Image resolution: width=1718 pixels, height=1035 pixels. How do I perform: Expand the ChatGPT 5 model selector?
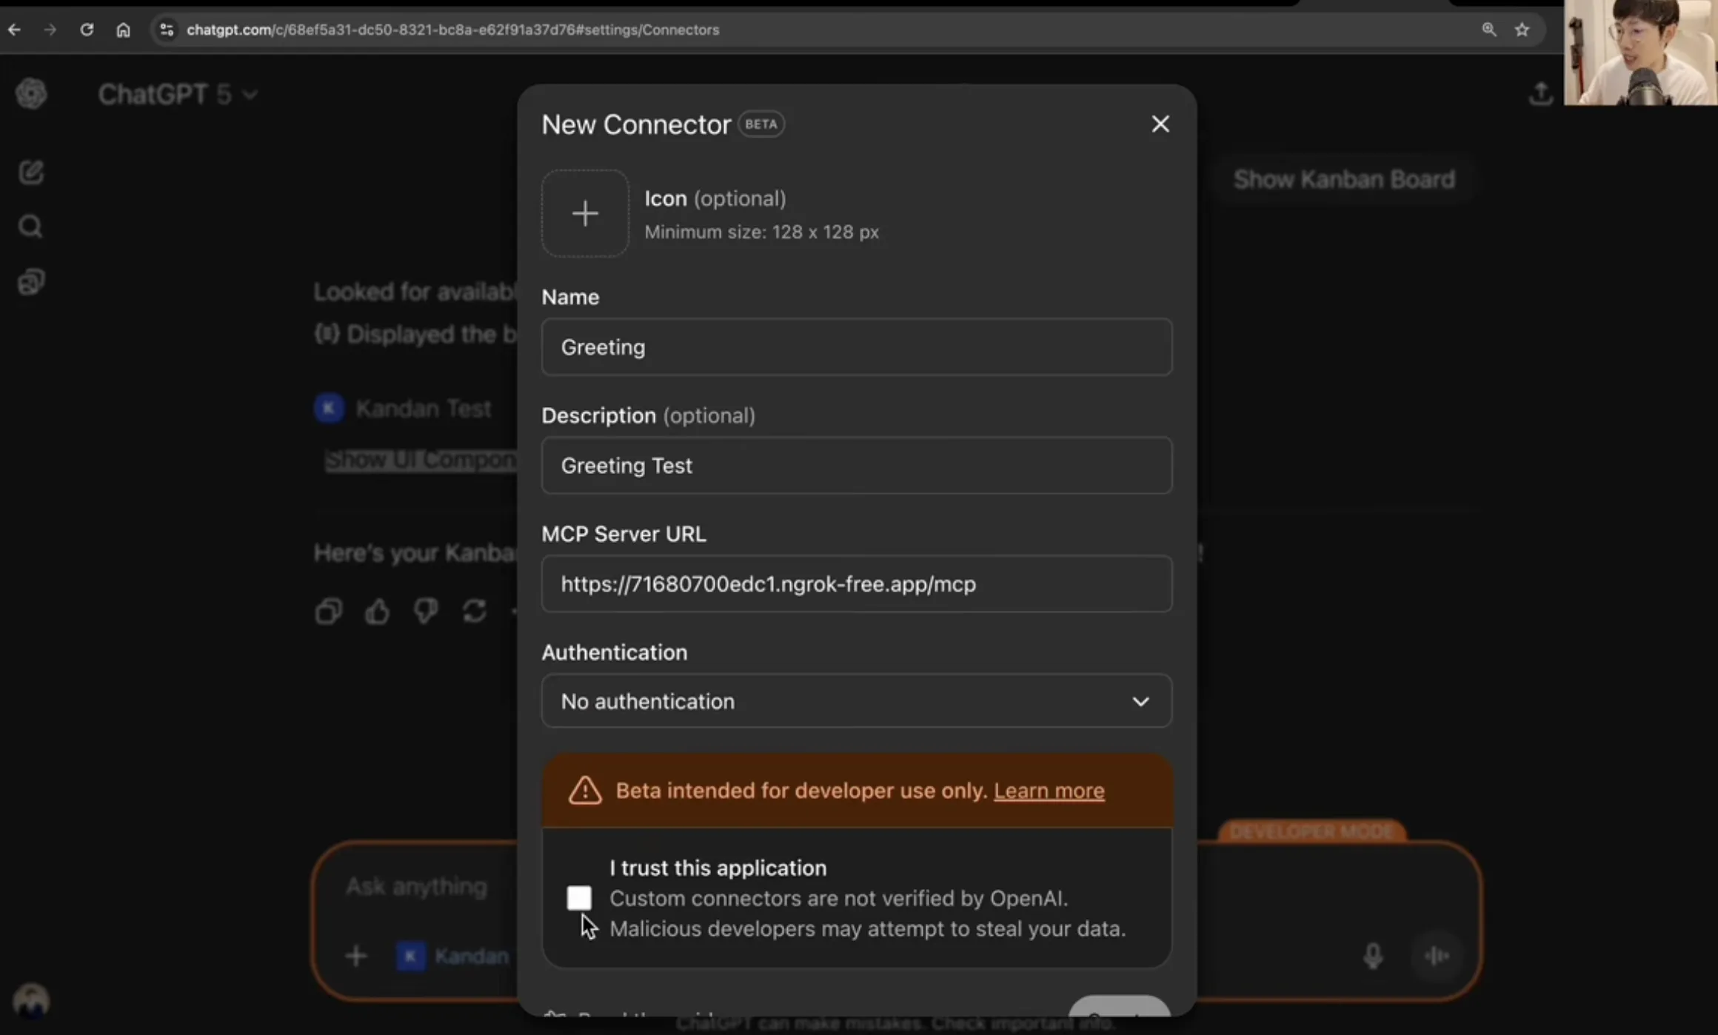point(178,94)
